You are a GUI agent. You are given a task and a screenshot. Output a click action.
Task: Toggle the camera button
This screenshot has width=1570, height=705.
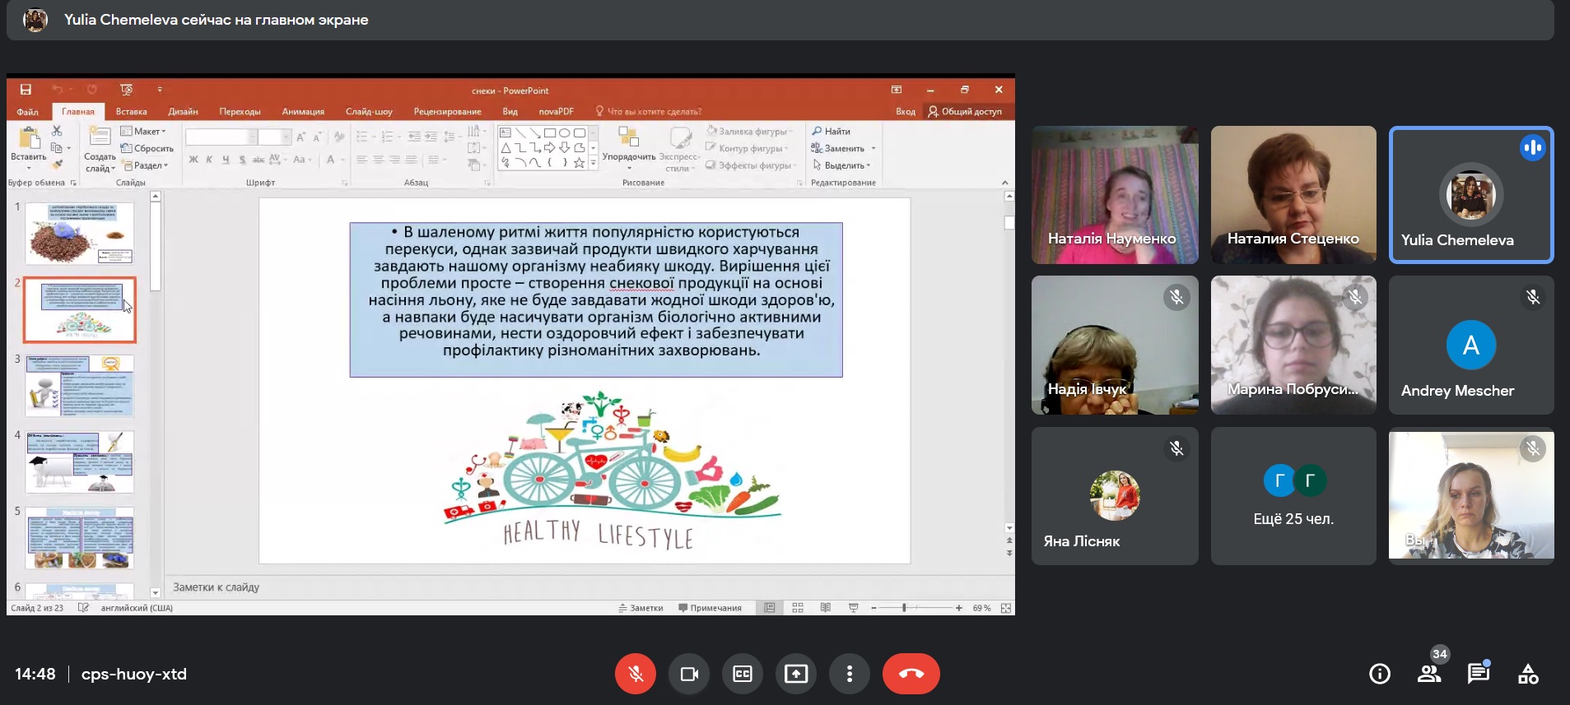689,674
